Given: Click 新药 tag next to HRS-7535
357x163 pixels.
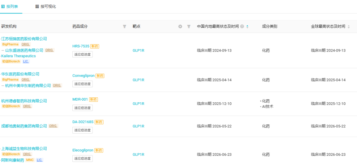Looking at the screenshot, I should [95, 47].
